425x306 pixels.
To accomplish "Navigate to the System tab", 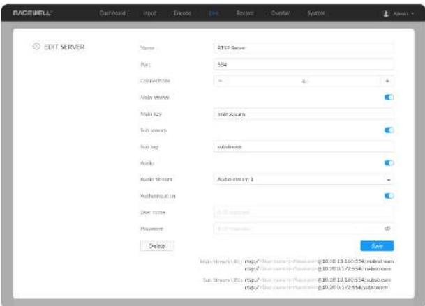I will 315,13.
